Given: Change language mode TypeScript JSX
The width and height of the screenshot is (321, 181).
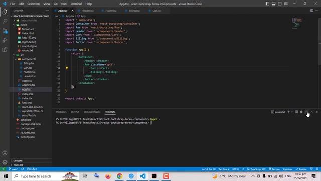Looking at the screenshot, I should [x=256, y=169].
